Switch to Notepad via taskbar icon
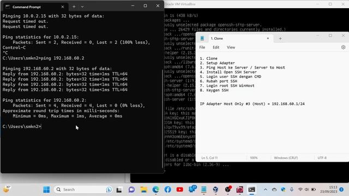This screenshot has width=349, height=196. [203, 190]
